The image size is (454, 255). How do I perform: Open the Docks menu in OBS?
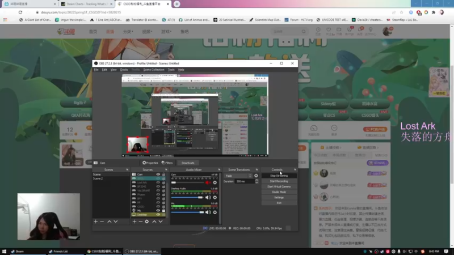(124, 70)
